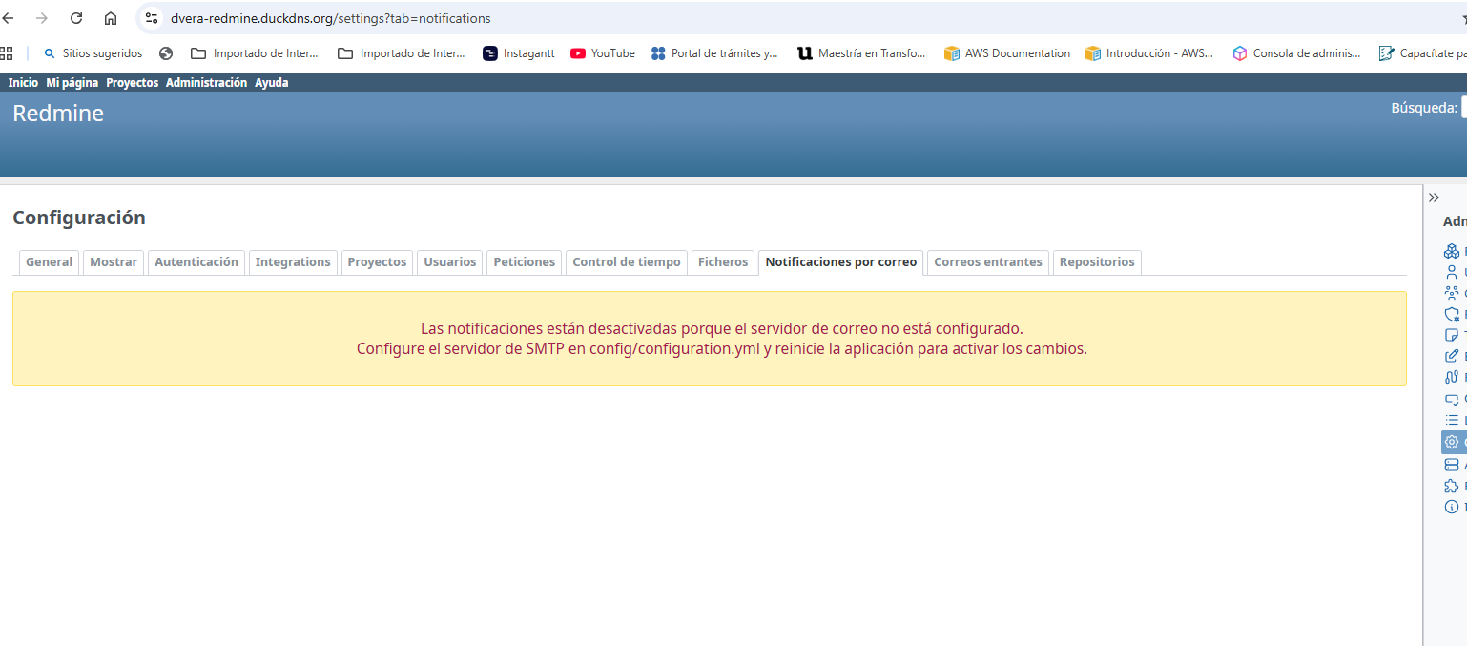Open the Workflow icon in admin sidebar

(x=1451, y=378)
